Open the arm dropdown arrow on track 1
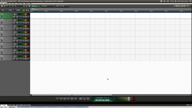The image size is (192, 108). point(29,17)
